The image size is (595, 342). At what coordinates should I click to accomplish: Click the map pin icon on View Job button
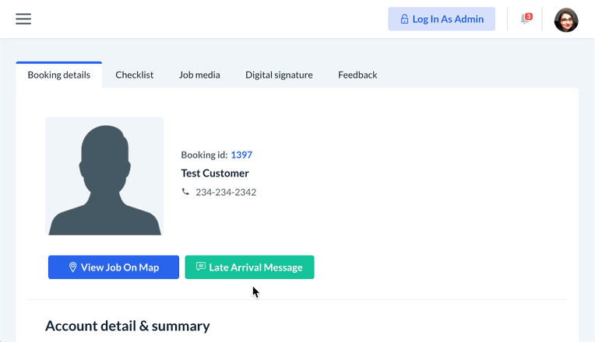(73, 267)
